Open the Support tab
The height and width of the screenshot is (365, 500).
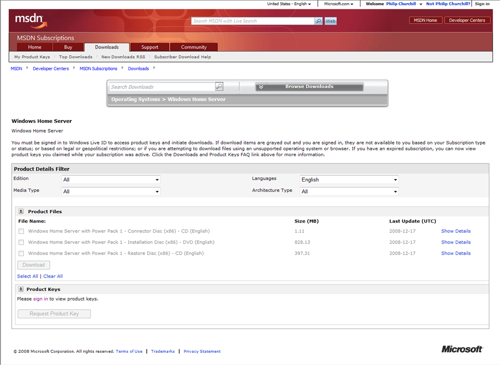[x=150, y=47]
